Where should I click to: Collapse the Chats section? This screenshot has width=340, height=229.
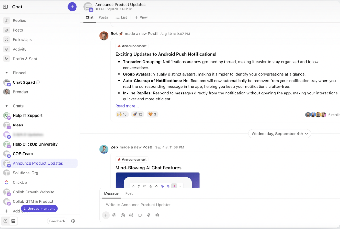pos(7,106)
